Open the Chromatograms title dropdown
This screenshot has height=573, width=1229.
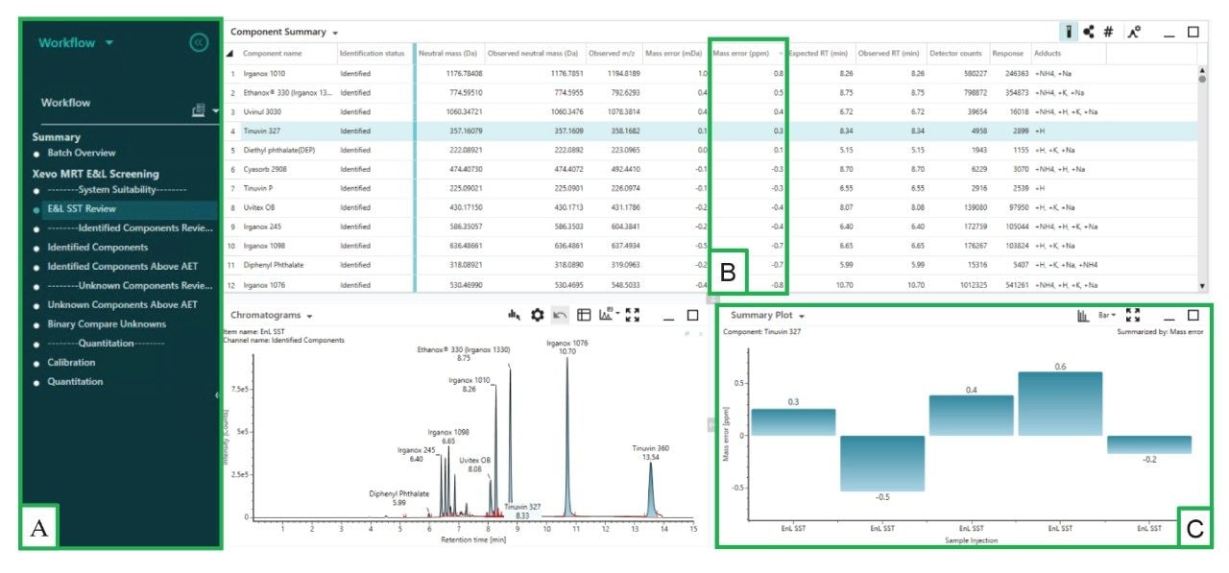pos(310,316)
